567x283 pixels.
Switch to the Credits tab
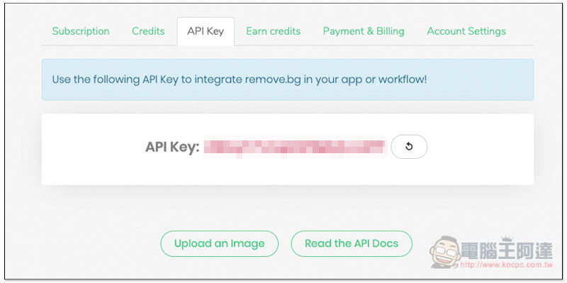[x=148, y=31]
